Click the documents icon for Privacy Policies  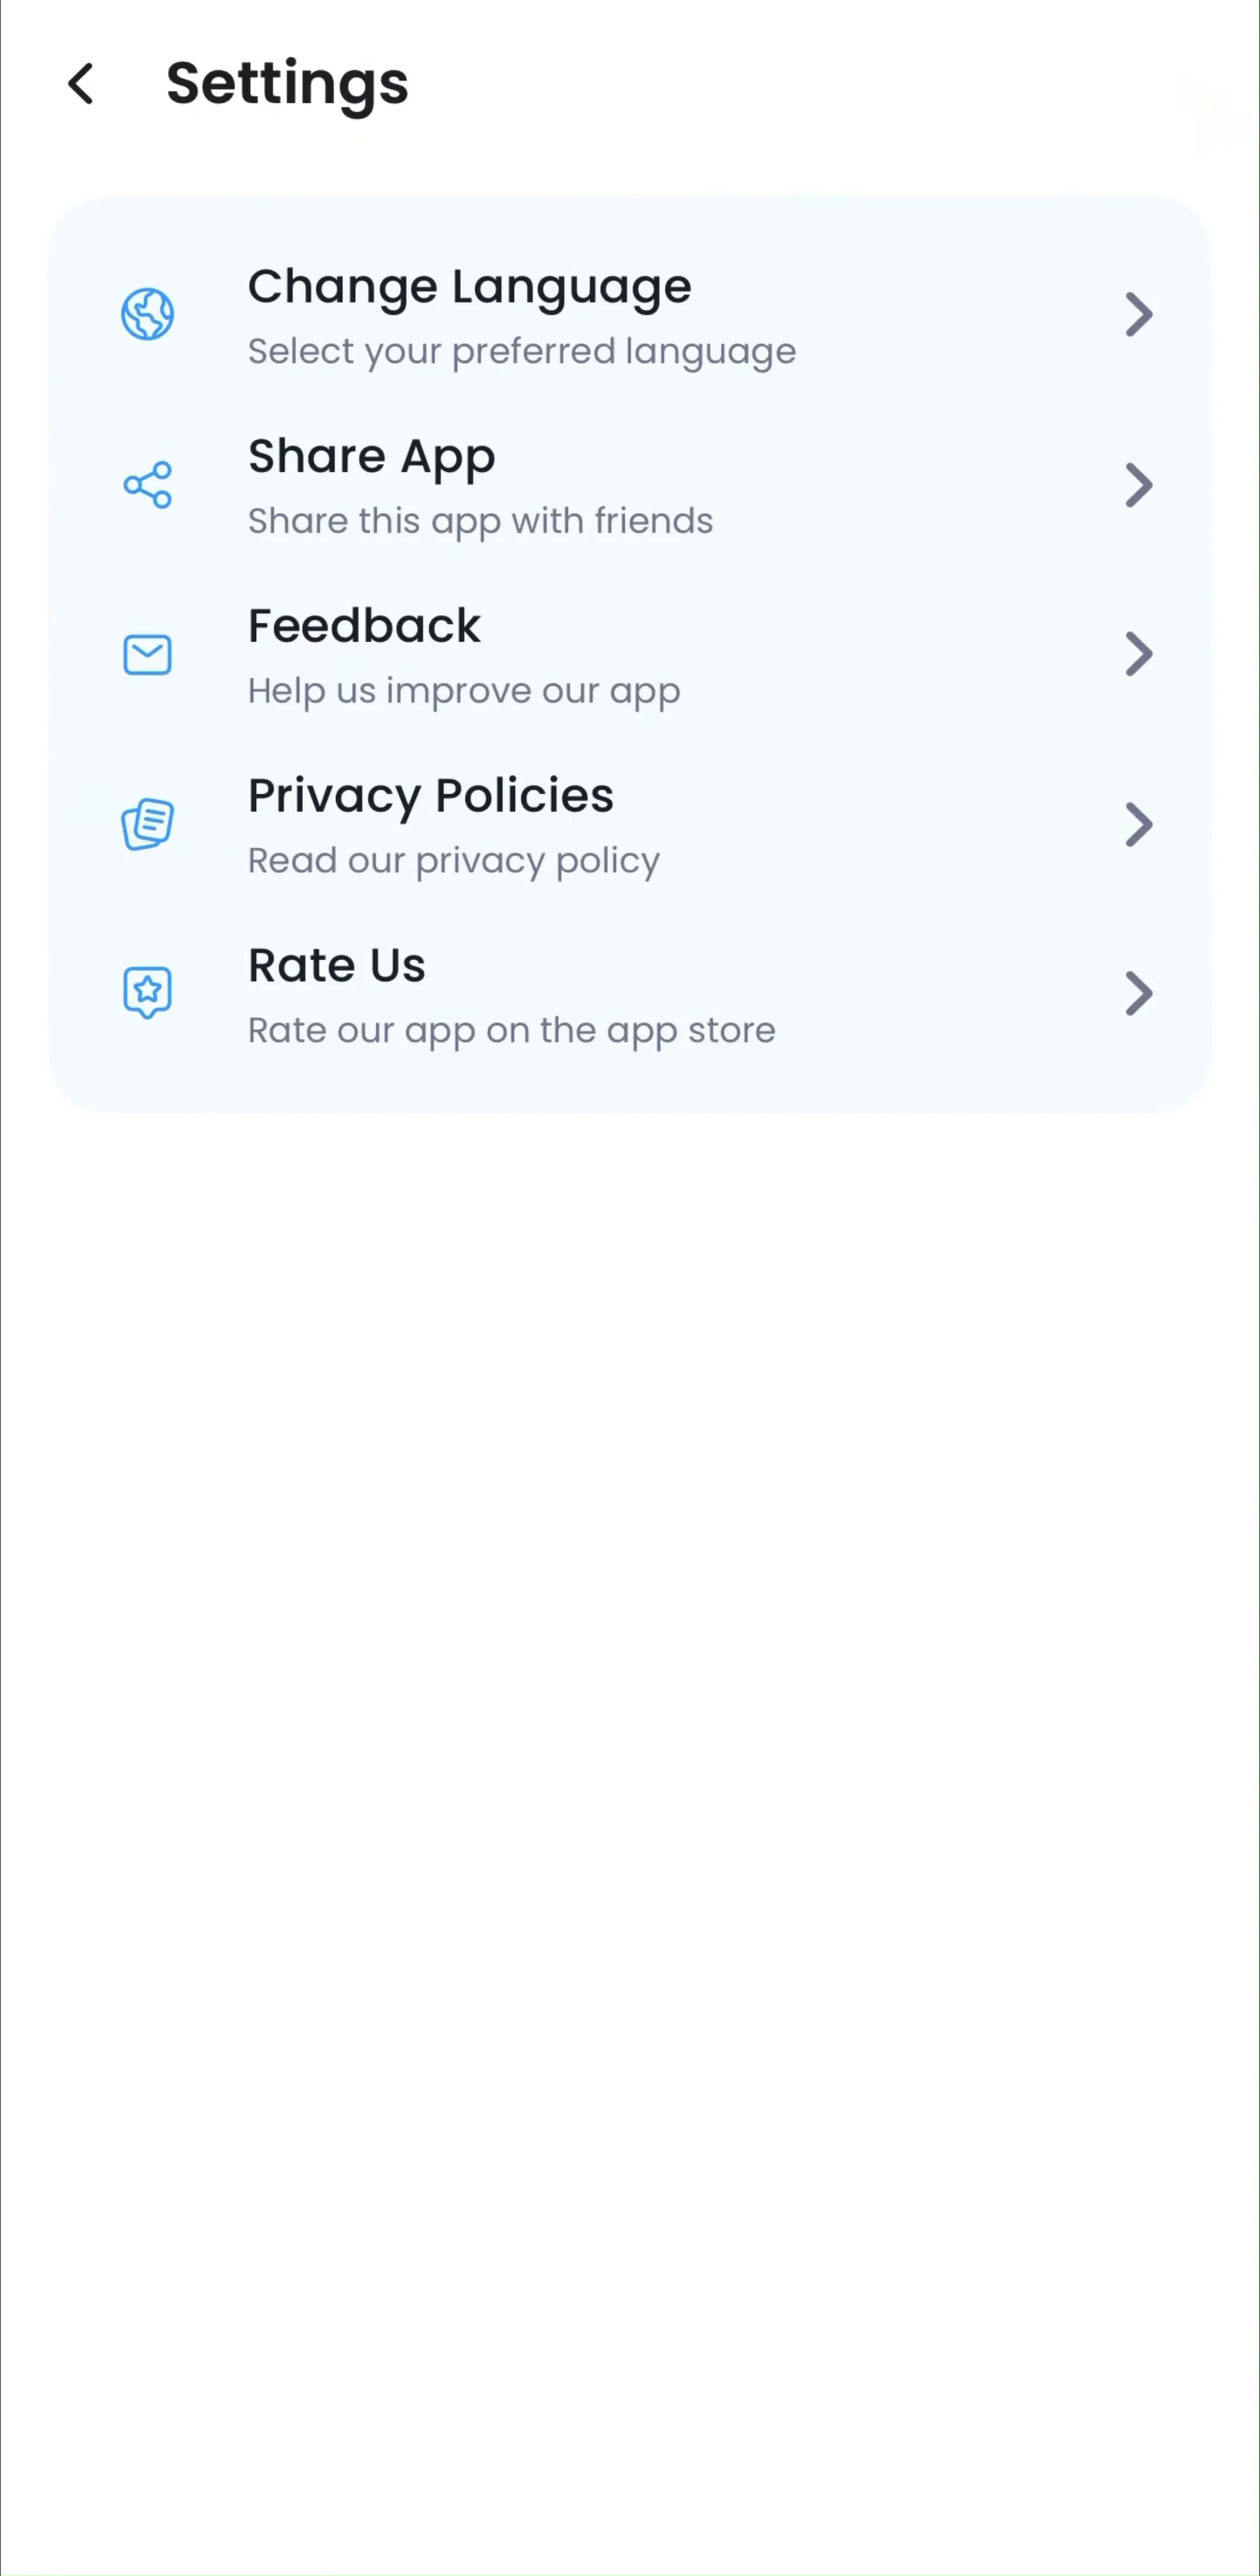click(x=148, y=824)
